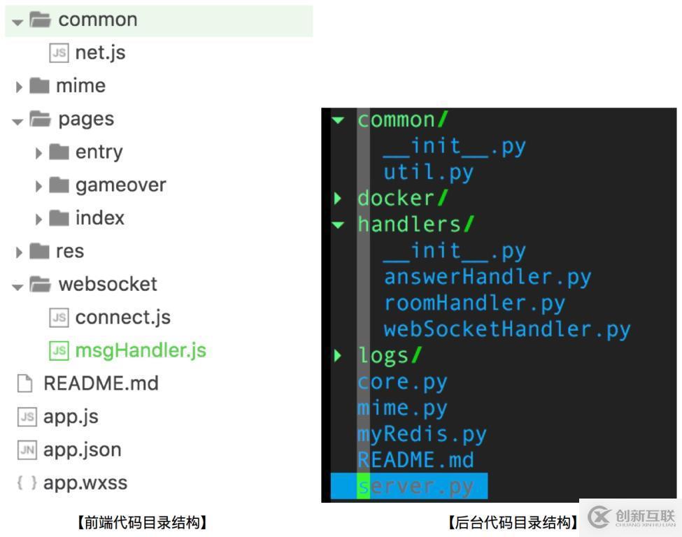Expand the logs/ directory arrow
The height and width of the screenshot is (537, 682).
[x=339, y=355]
